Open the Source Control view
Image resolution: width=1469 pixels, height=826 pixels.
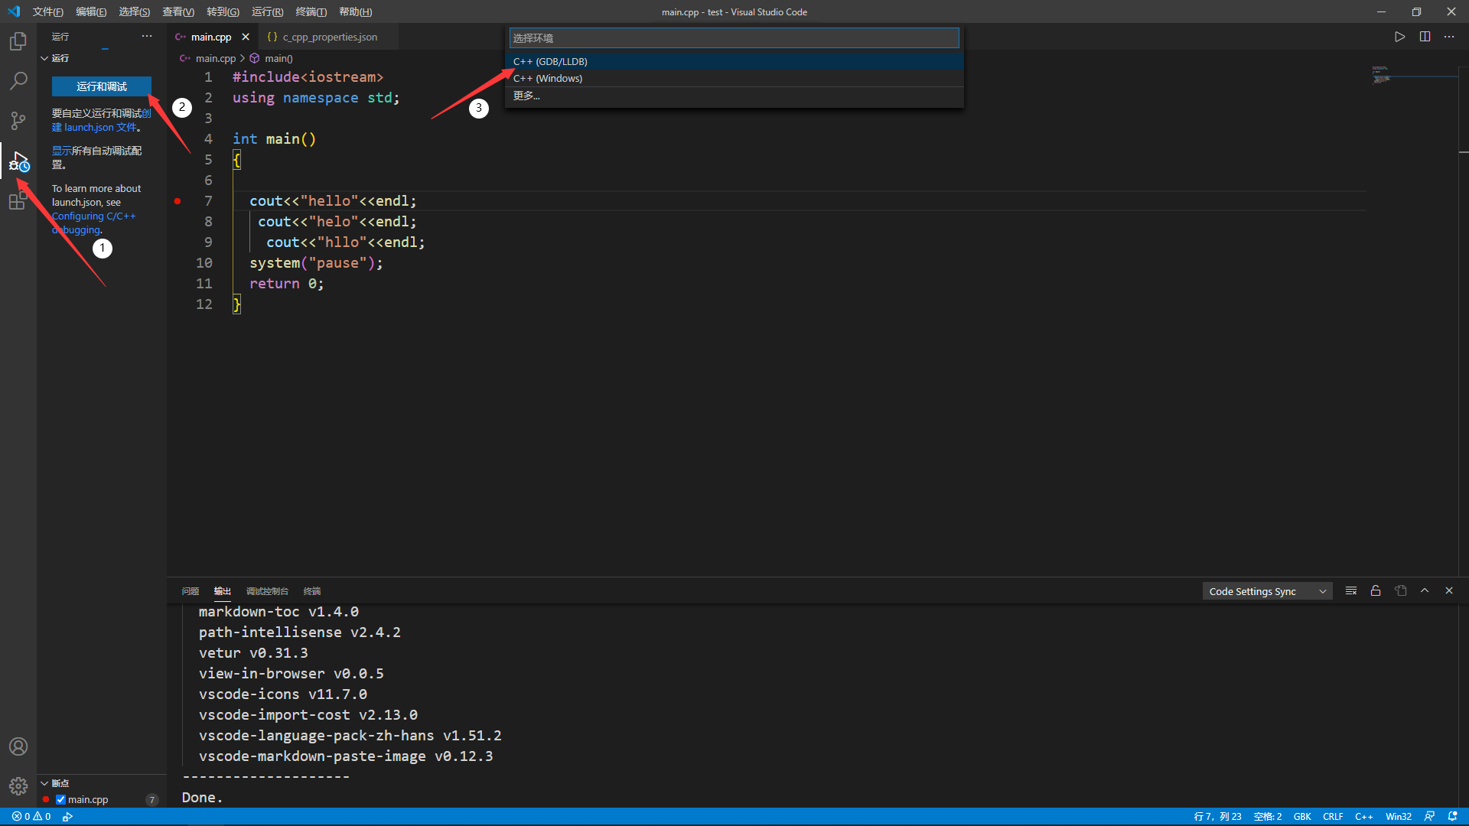pyautogui.click(x=18, y=121)
